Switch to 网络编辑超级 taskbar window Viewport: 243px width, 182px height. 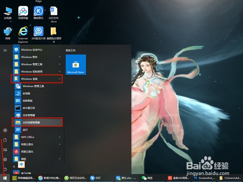[x=23, y=178]
